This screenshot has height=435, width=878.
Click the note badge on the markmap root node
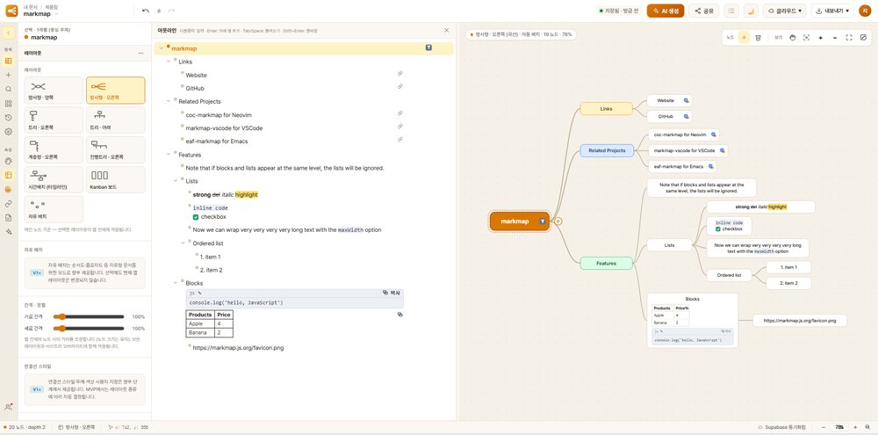point(542,221)
